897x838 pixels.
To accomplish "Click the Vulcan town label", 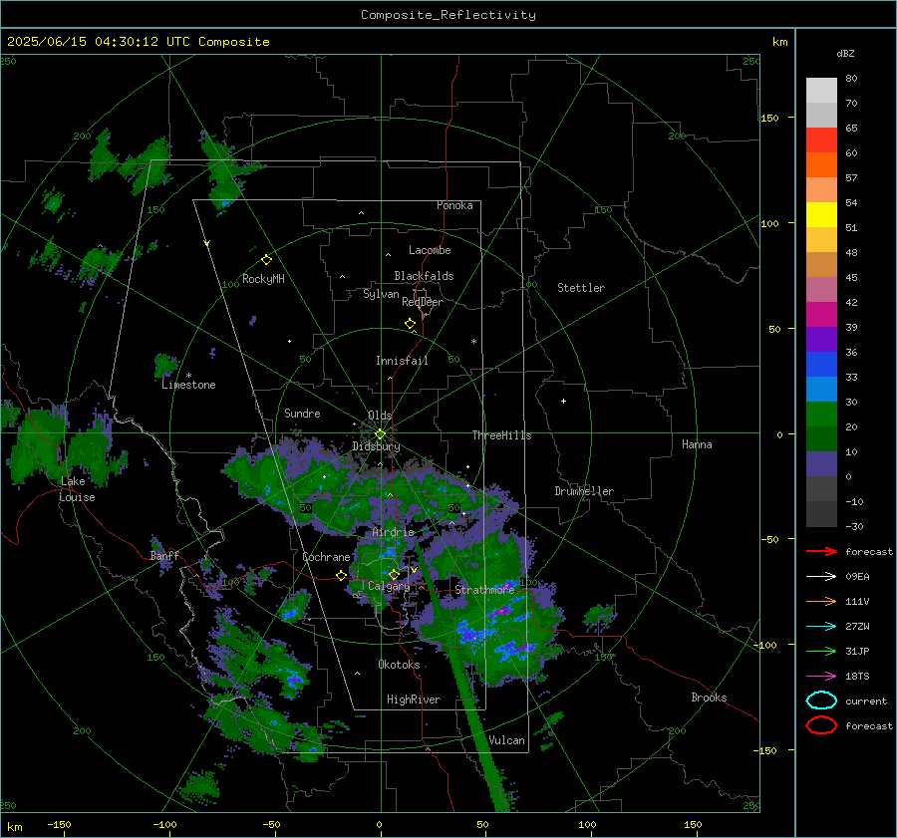I will (506, 740).
